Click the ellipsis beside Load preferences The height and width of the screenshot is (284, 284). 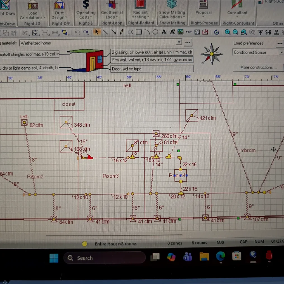pos(280,44)
